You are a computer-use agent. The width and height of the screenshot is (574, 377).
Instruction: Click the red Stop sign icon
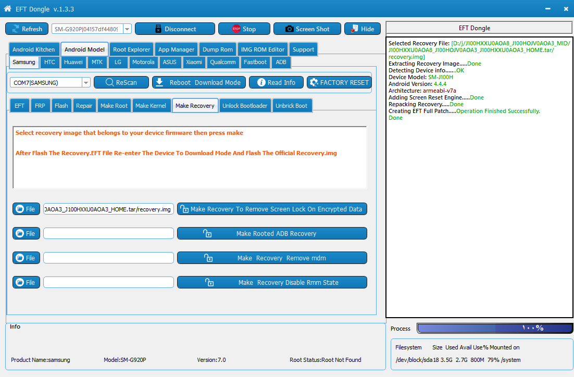[x=236, y=29]
